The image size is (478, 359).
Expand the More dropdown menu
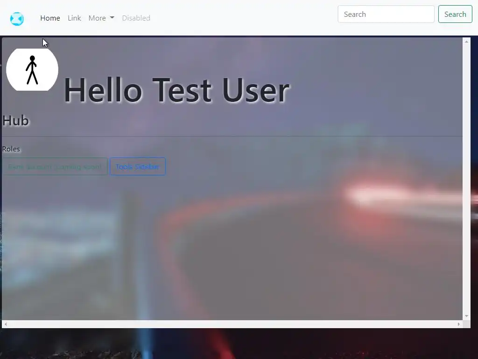(101, 18)
